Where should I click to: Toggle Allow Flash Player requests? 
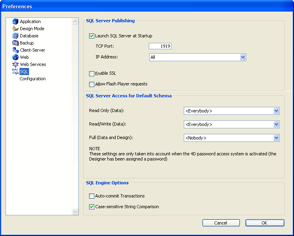click(92, 84)
